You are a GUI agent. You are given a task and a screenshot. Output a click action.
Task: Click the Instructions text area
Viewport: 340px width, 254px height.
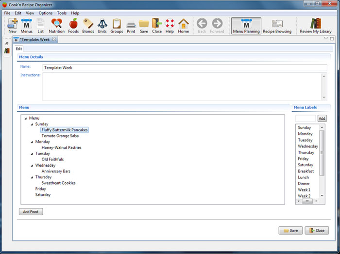click(x=182, y=87)
